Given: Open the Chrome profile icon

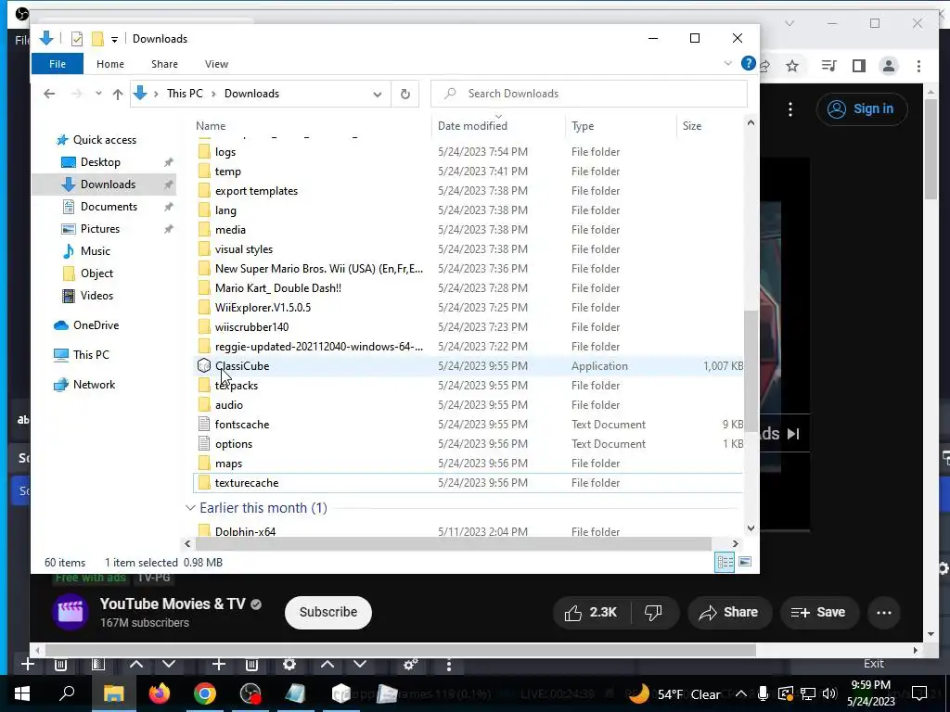Looking at the screenshot, I should pyautogui.click(x=889, y=66).
